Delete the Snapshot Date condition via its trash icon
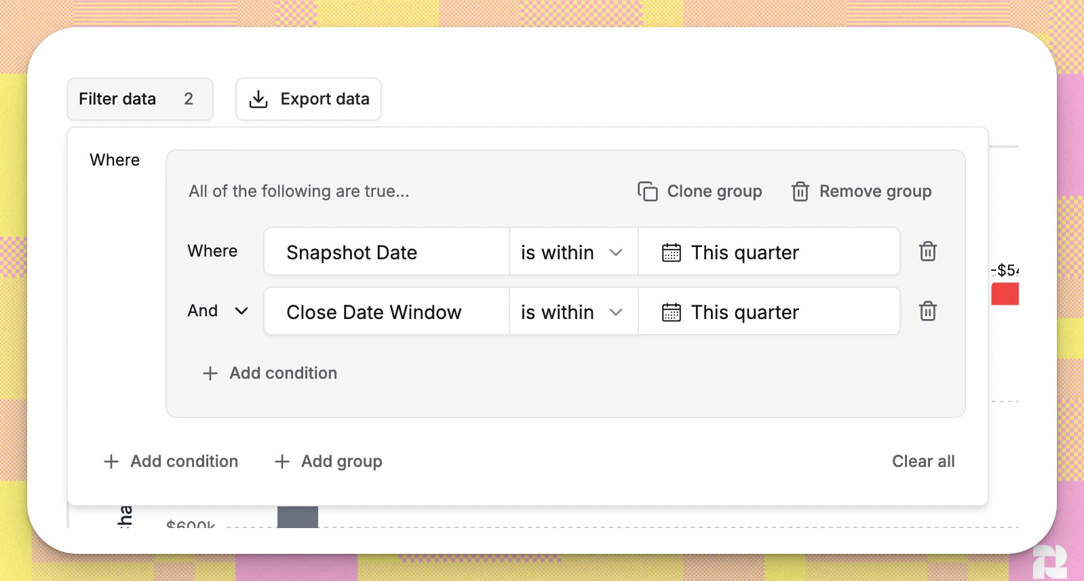 click(927, 252)
